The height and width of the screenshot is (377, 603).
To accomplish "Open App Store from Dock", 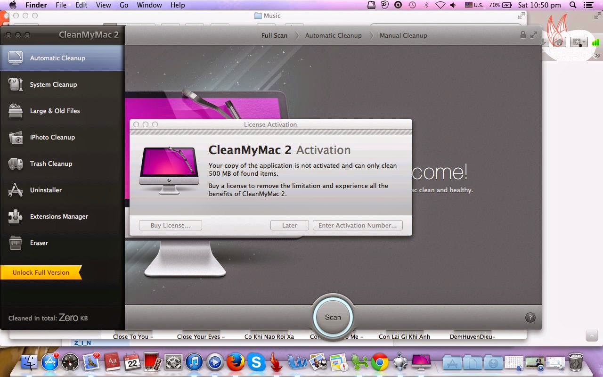I will [50, 362].
